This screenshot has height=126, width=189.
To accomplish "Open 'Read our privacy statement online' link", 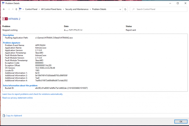I will click(x=17, y=98).
